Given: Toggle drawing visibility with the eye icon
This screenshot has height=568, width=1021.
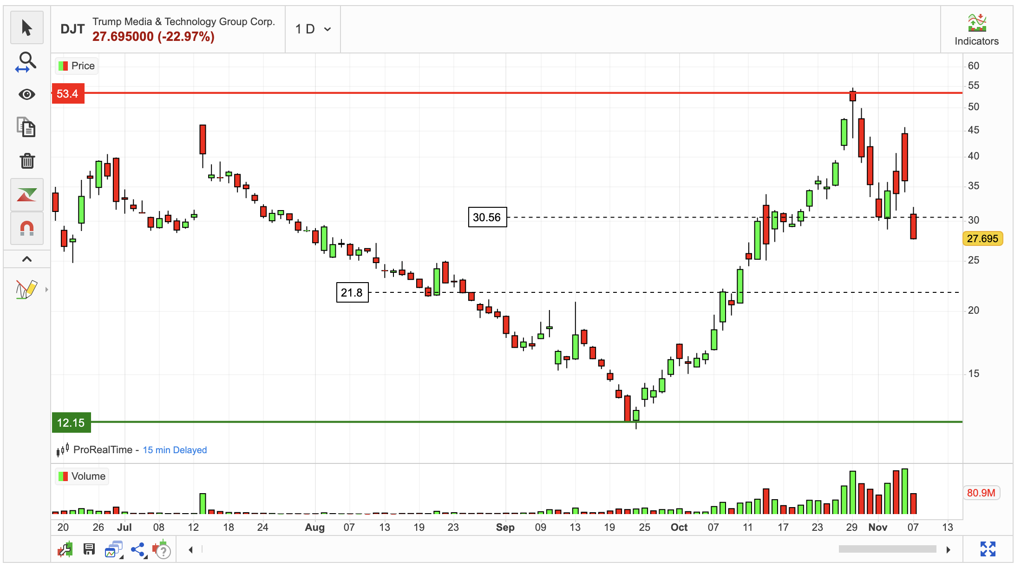Looking at the screenshot, I should [27, 95].
